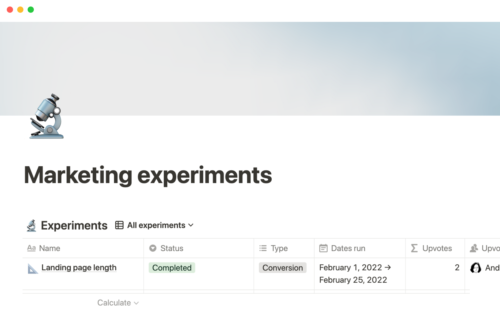Screen dimensions: 500x312
Task: Click the calendar icon in Dates run header
Action: 323,248
